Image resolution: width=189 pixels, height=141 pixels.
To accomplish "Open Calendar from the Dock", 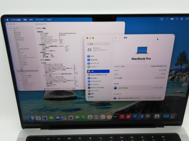I will point(90,117).
